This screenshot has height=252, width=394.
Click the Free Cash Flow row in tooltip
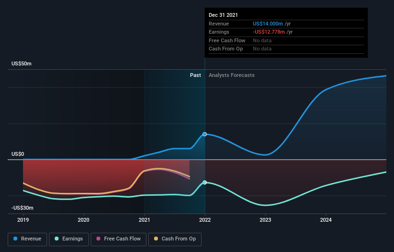click(286, 40)
